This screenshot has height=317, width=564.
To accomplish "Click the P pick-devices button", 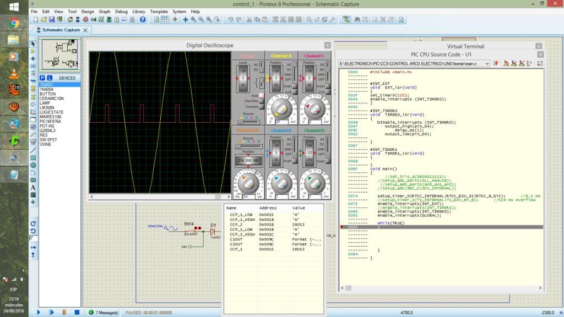I will (42, 78).
